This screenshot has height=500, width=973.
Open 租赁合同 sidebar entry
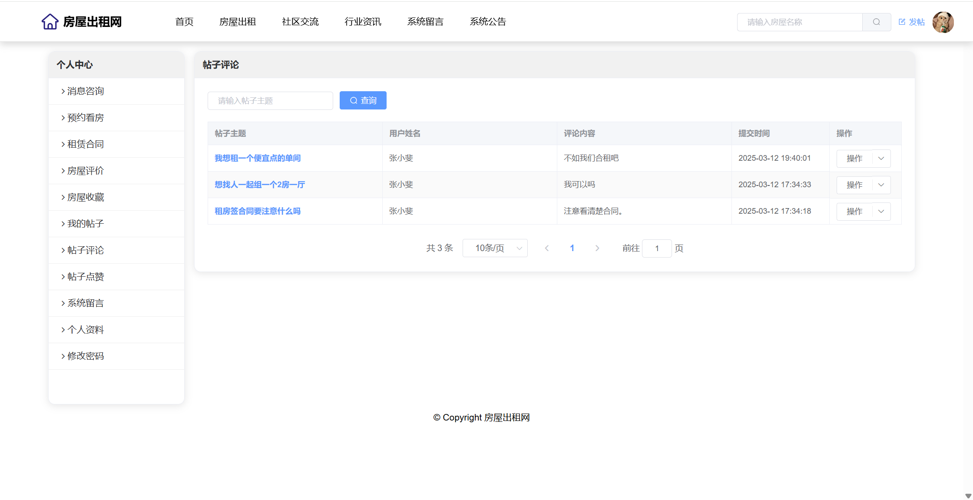(x=86, y=144)
